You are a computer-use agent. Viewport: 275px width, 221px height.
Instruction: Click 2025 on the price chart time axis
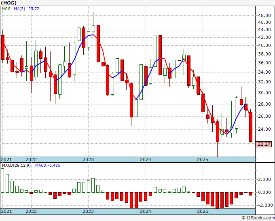[x=203, y=159]
